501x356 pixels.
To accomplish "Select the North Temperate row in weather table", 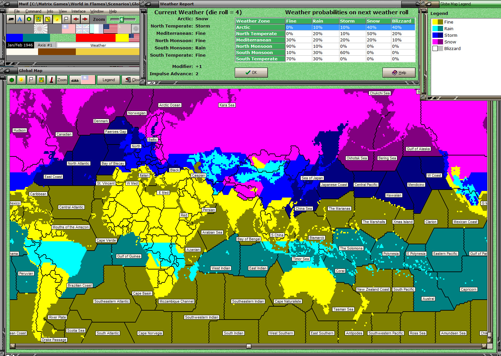I will (x=325, y=34).
